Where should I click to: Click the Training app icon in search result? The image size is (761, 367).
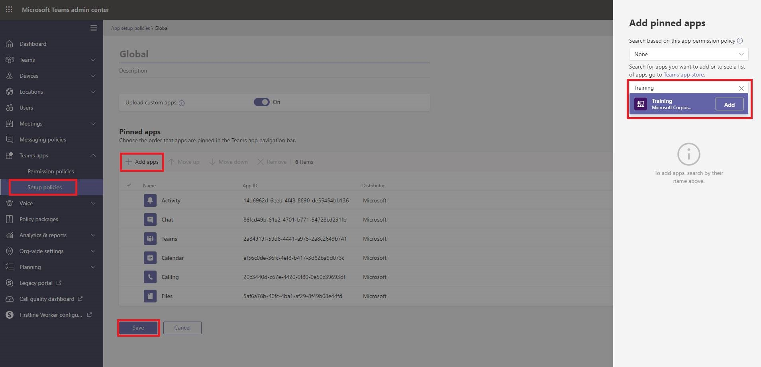(641, 104)
